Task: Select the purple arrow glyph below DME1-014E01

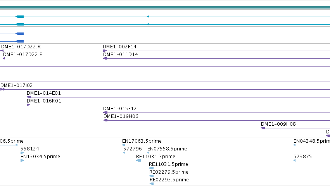Action: coord(29,97)
